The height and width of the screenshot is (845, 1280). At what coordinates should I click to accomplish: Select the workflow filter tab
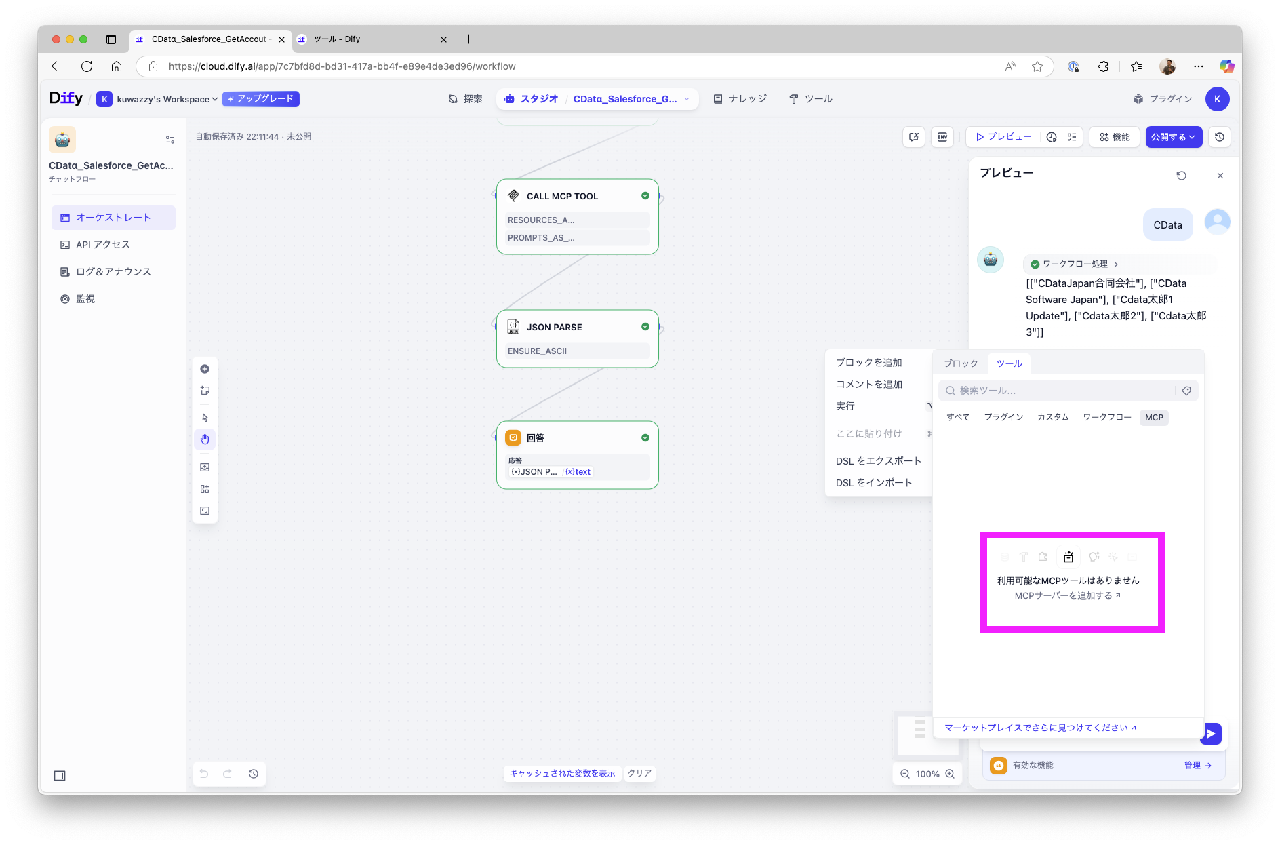point(1106,418)
